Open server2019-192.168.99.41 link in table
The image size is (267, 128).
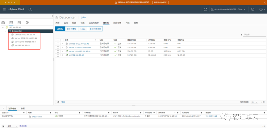point(80,51)
